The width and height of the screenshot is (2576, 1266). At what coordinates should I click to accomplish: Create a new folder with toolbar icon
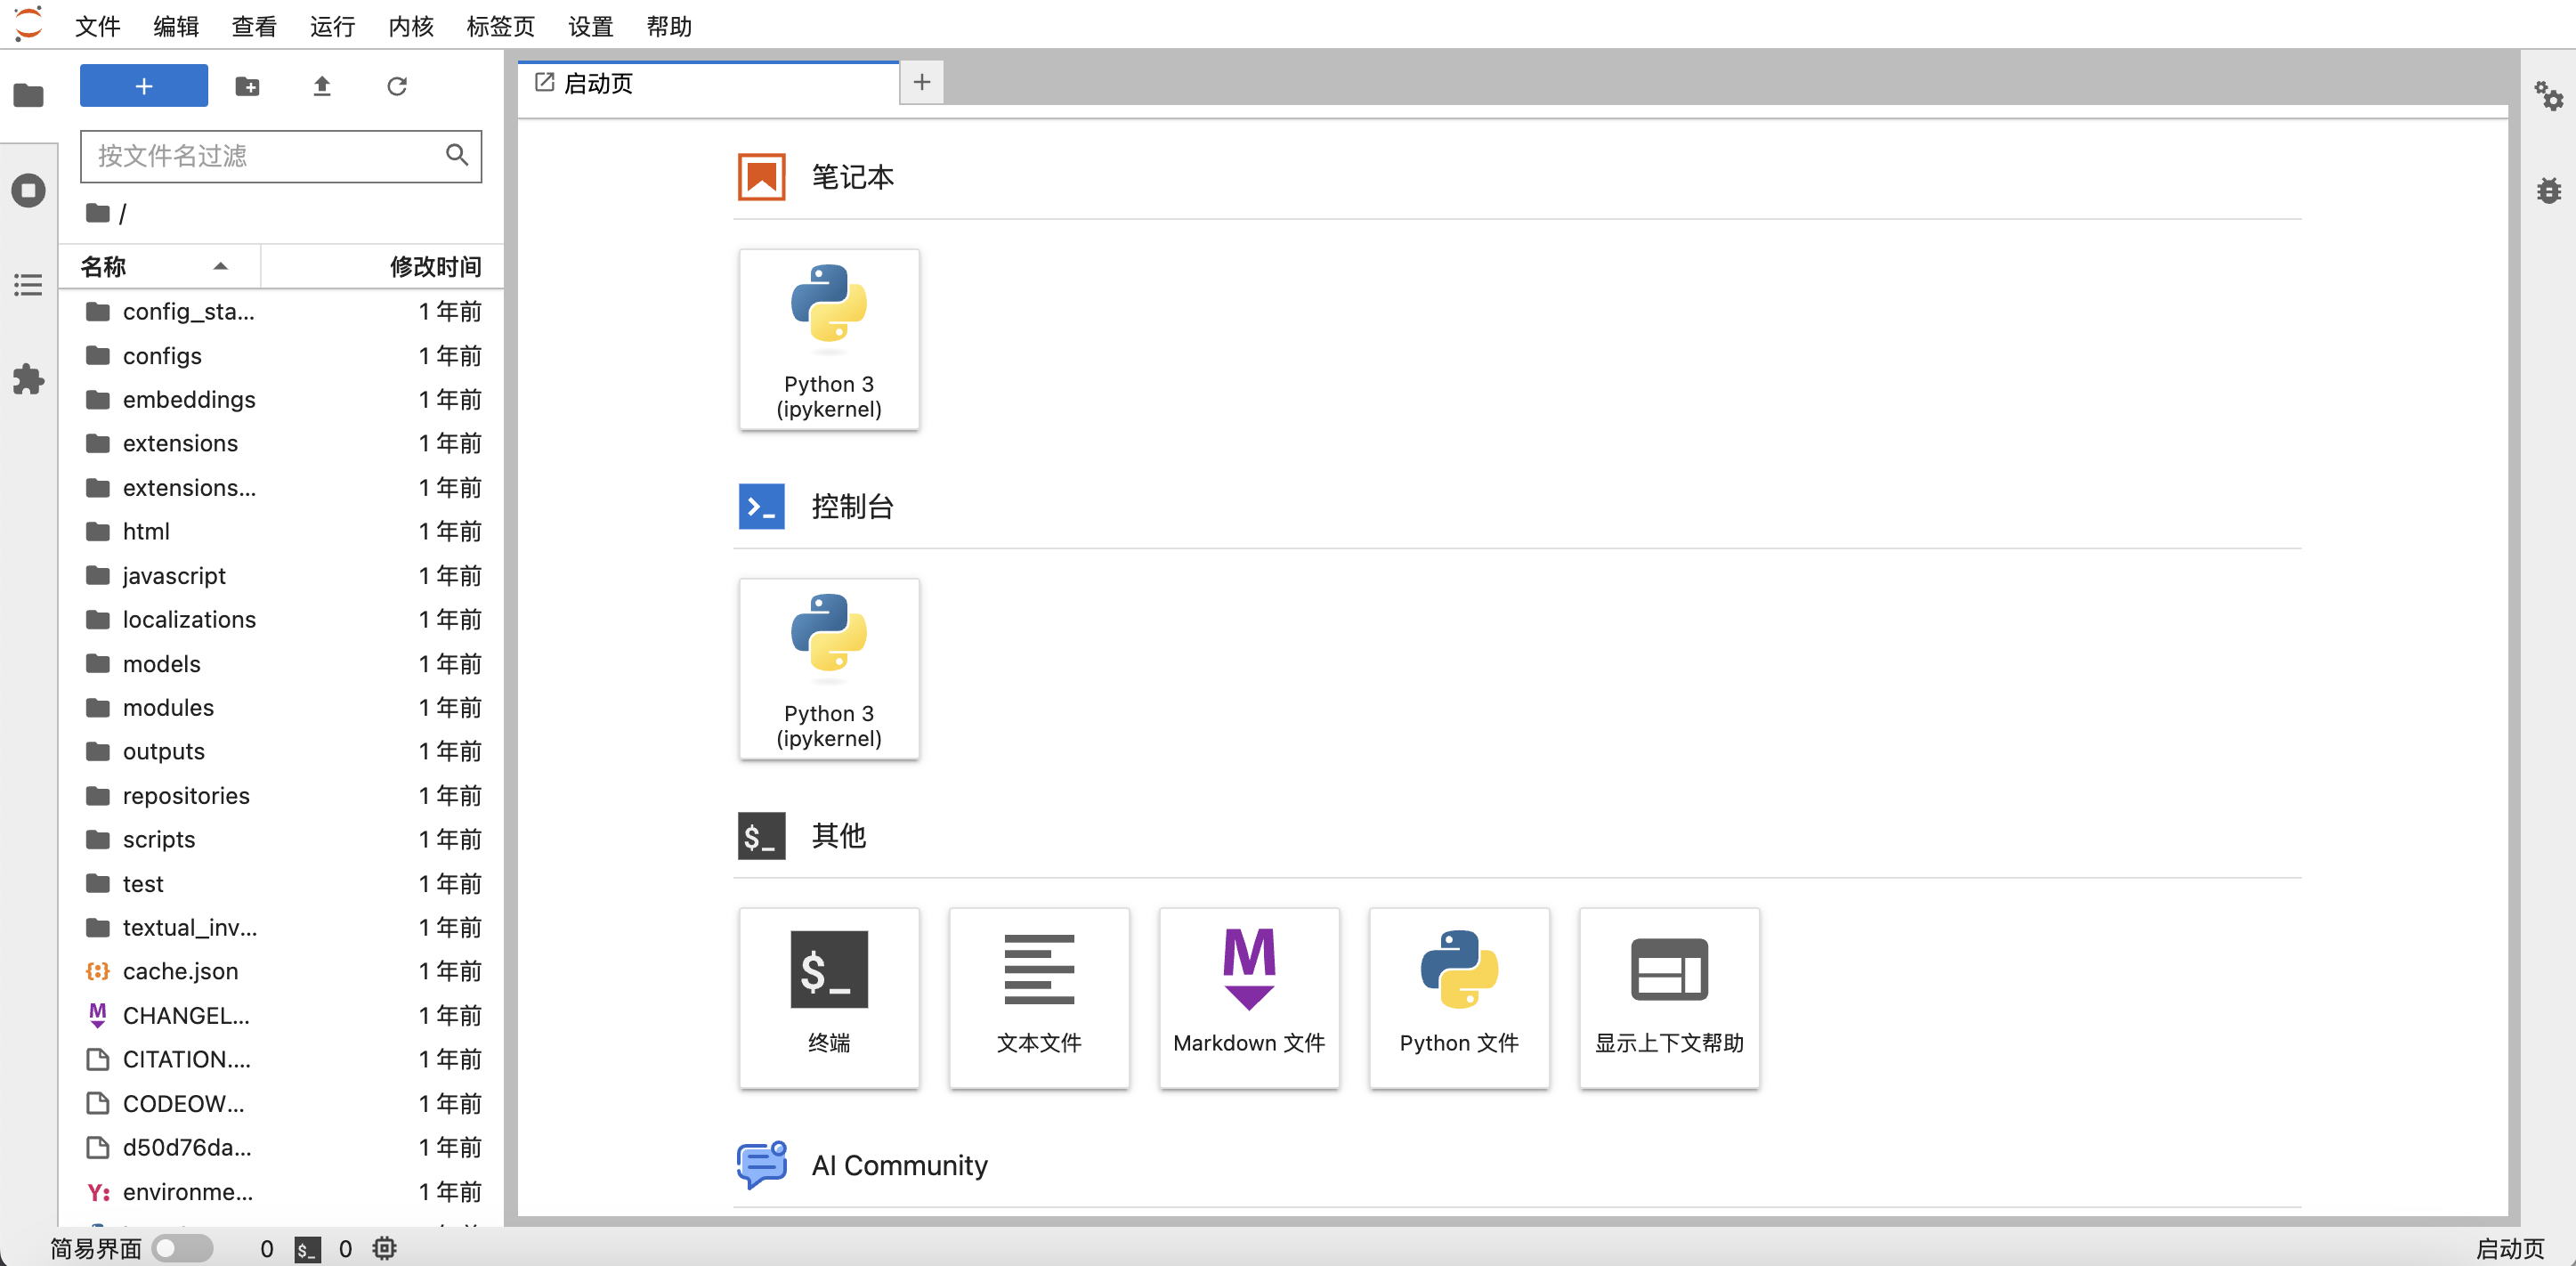pos(247,86)
